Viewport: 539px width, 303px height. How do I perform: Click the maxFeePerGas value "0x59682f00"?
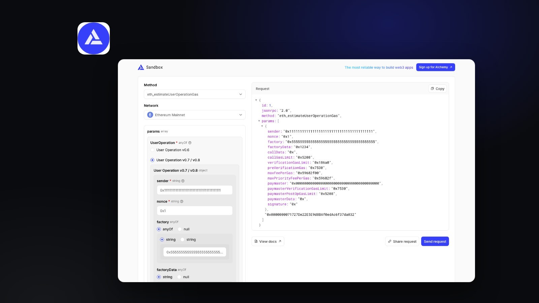tap(308, 173)
